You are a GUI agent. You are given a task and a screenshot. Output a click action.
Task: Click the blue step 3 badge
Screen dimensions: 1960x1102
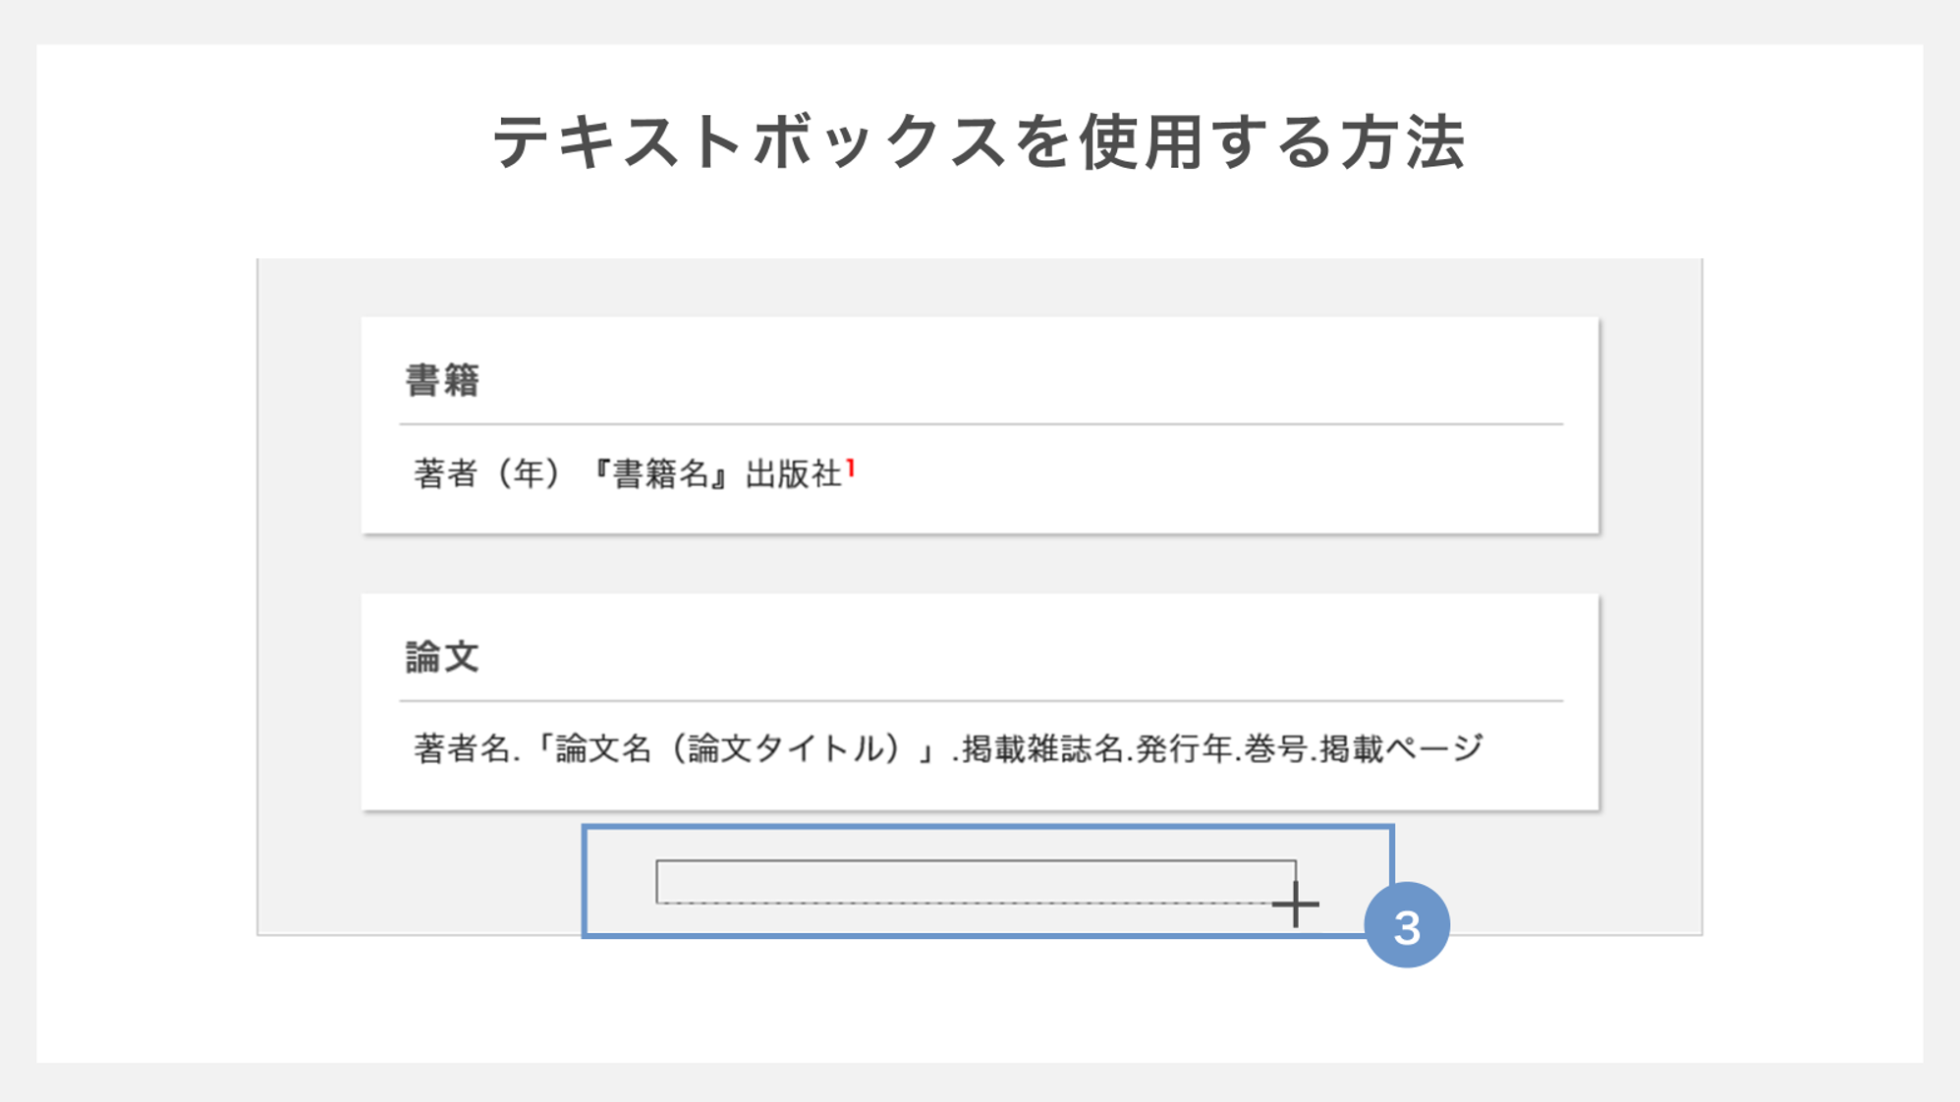tap(1406, 925)
